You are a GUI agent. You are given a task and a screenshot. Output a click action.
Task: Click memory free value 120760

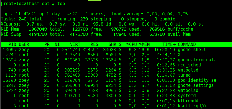80,29
